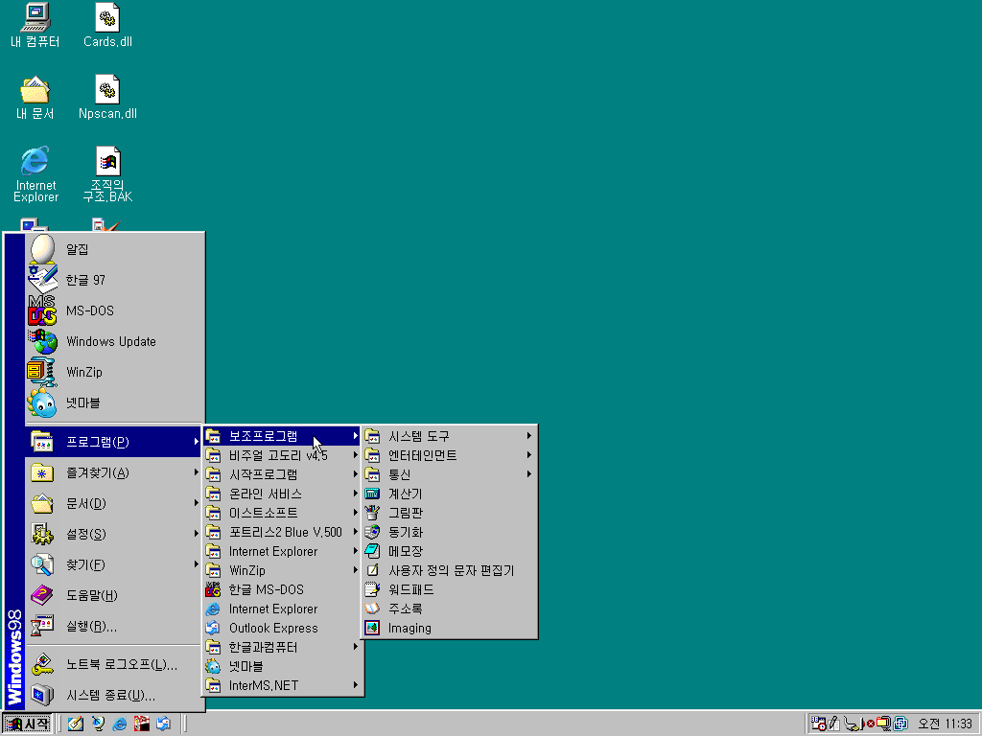Open the WinZip folder in the programs list
This screenshot has height=736, width=982.
point(282,570)
